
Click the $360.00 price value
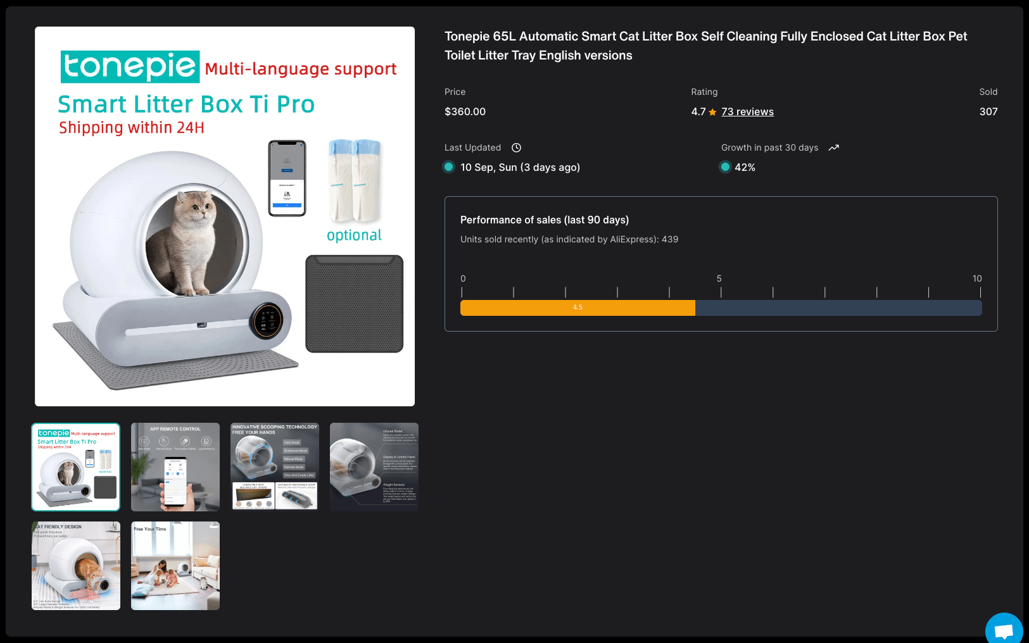pos(465,111)
